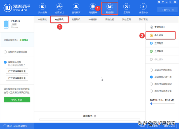Click the www.i4.cn website text
This screenshot has height=129, width=179.
coord(20,10)
